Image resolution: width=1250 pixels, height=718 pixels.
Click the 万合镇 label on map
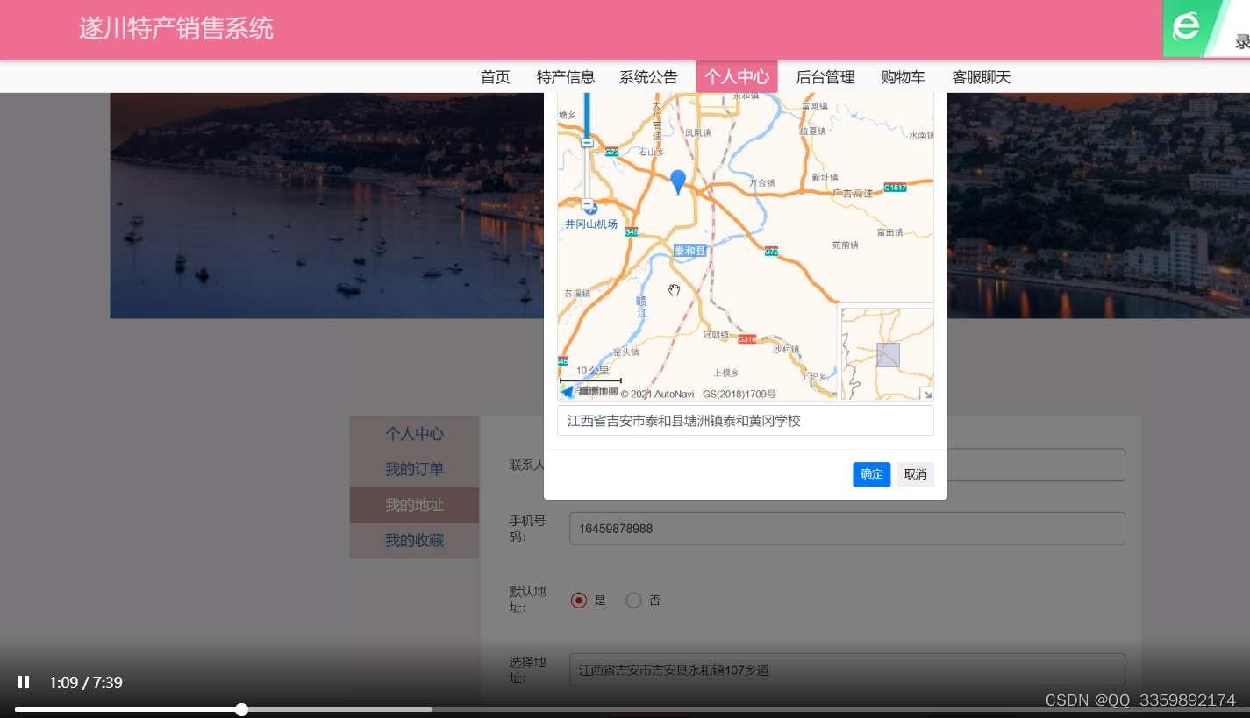coord(762,183)
